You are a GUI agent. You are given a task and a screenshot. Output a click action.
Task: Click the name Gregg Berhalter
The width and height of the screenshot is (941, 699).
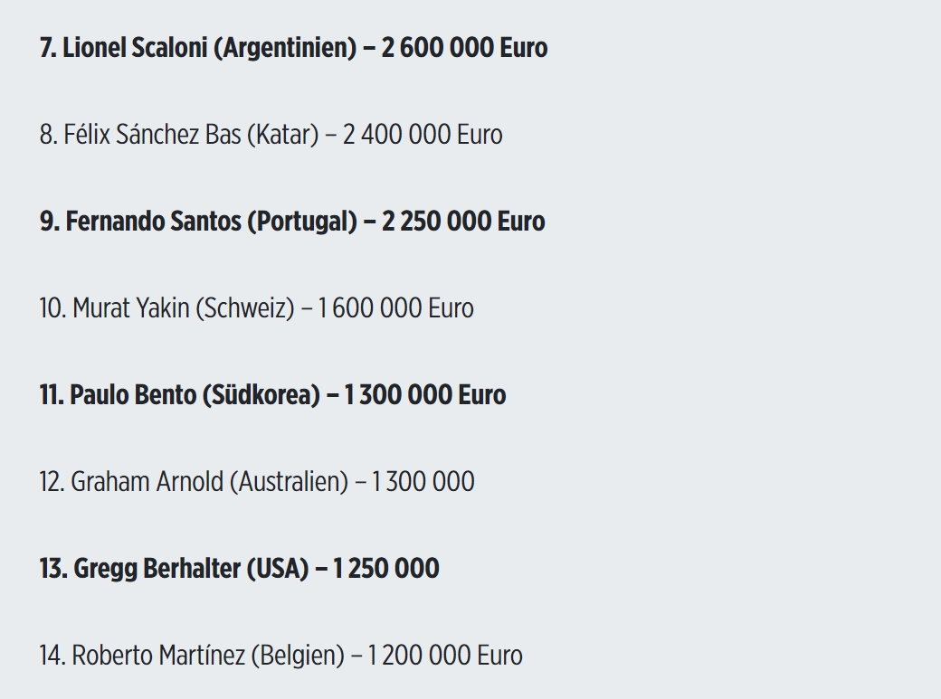157,569
